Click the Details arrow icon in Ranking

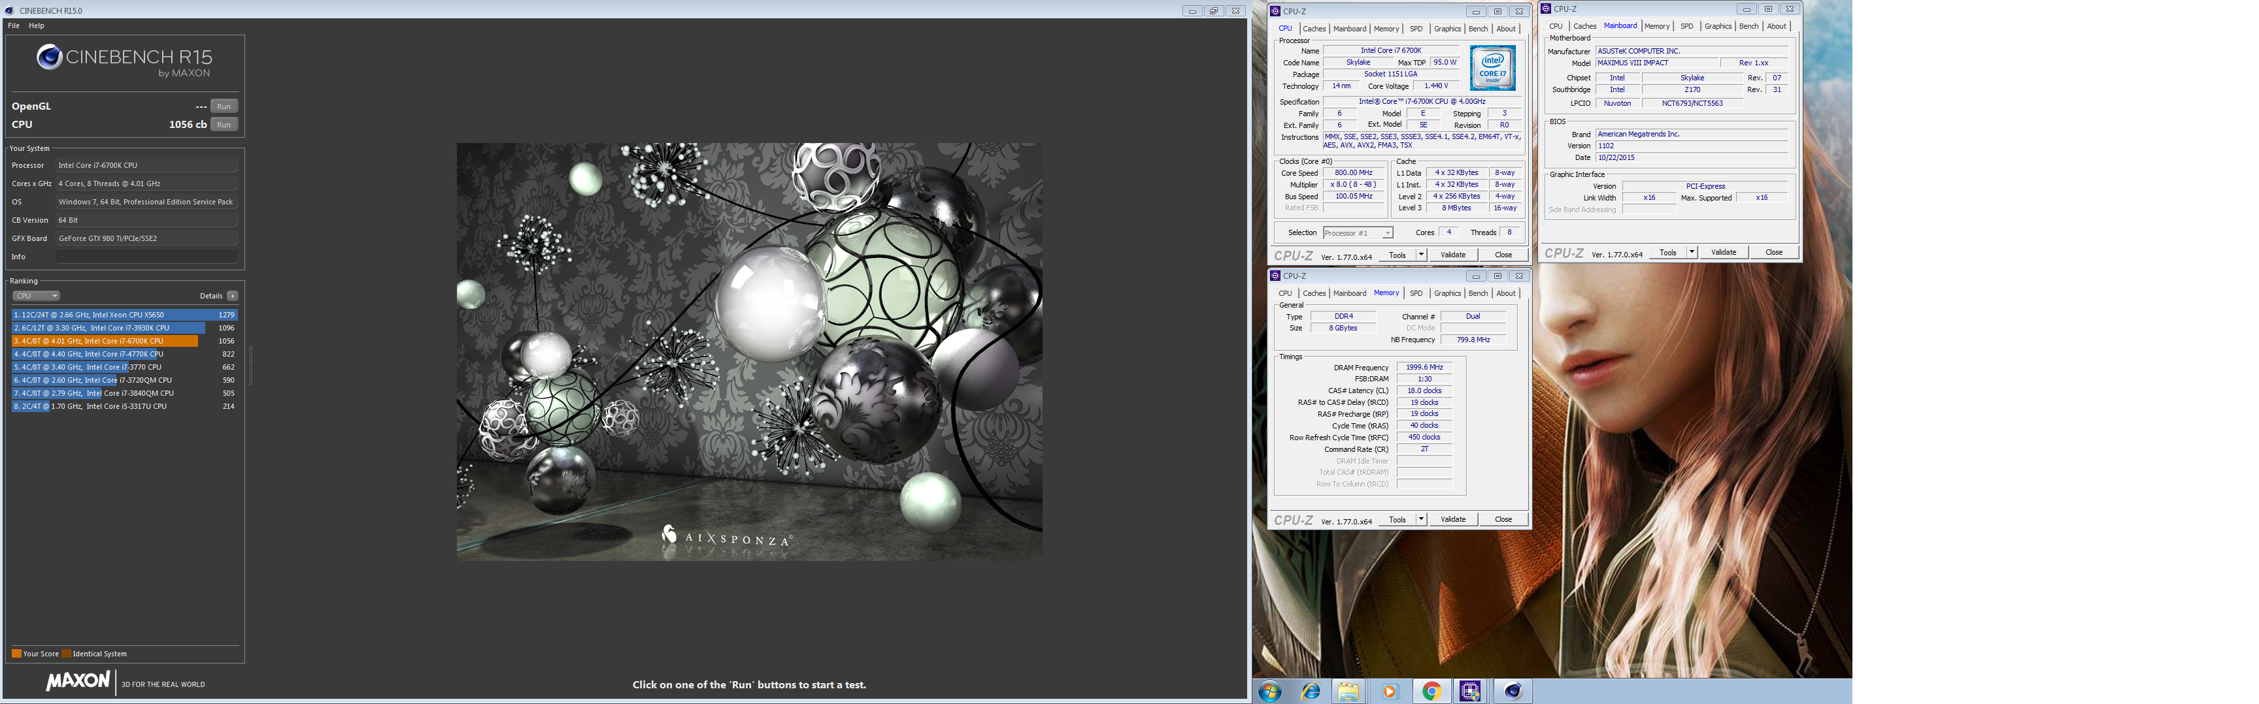point(233,296)
